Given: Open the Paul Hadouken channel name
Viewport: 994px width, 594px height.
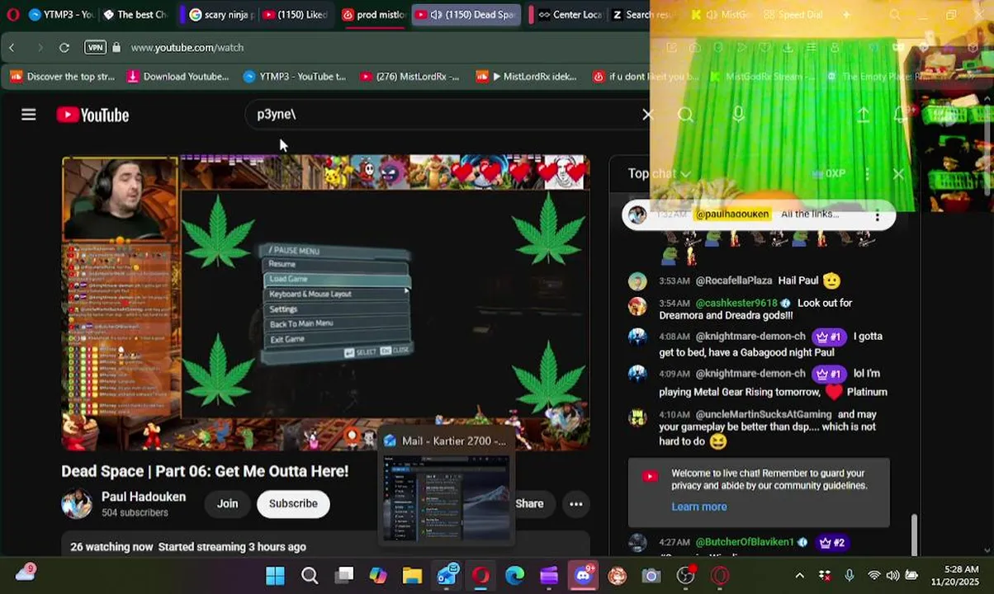Looking at the screenshot, I should pyautogui.click(x=144, y=497).
